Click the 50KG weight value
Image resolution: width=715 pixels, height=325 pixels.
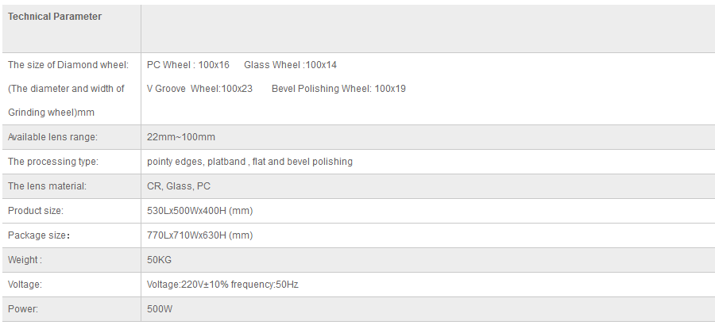pos(159,260)
